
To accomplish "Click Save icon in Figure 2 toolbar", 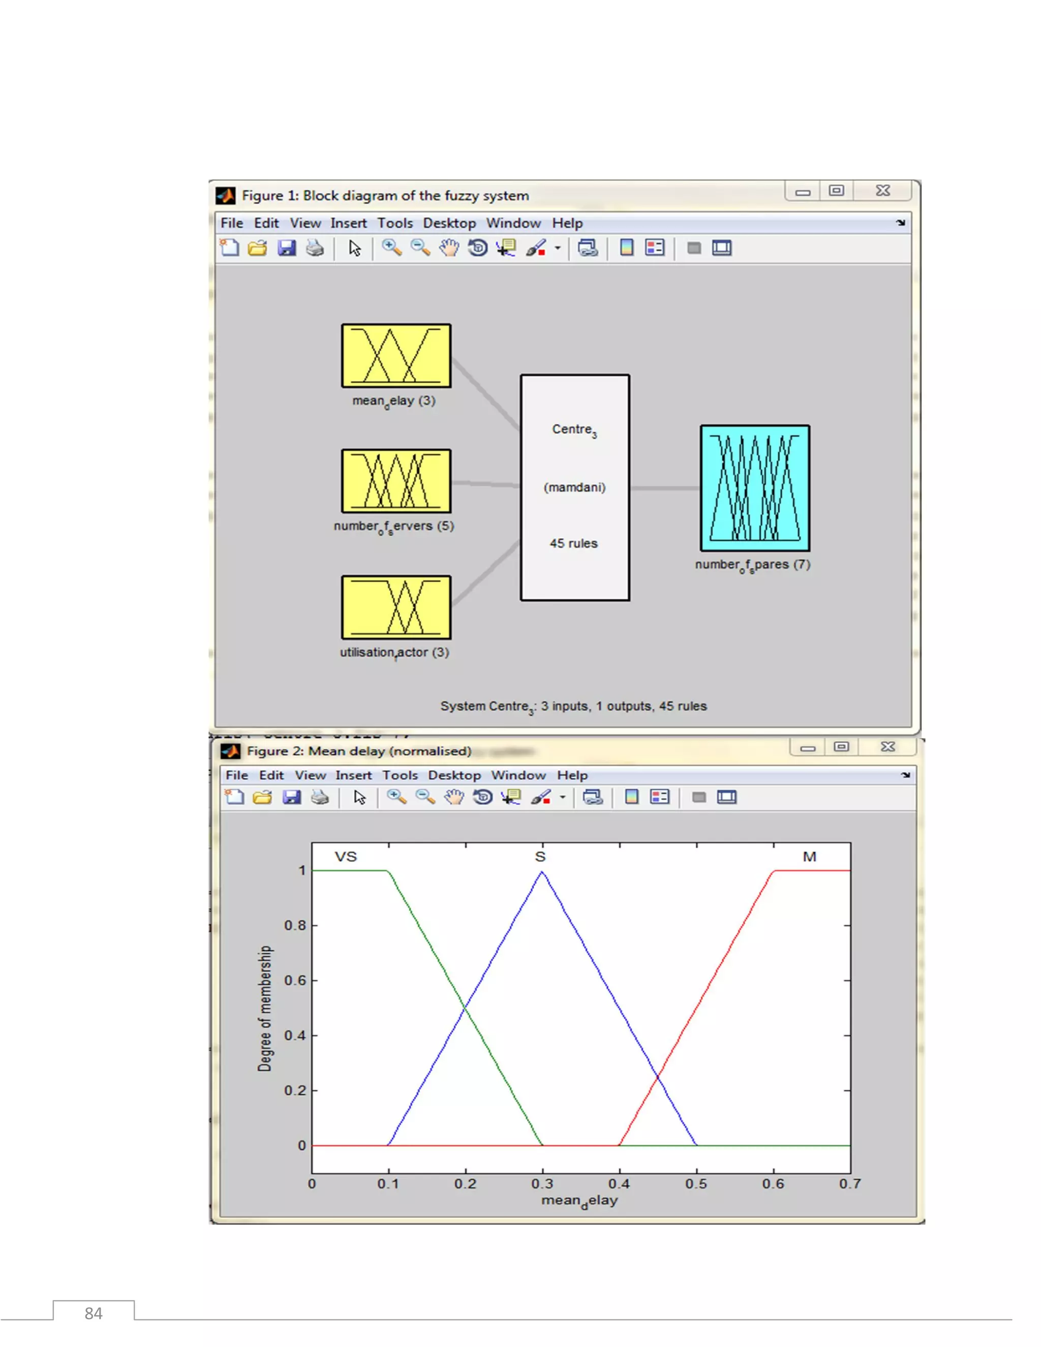I will [x=291, y=798].
